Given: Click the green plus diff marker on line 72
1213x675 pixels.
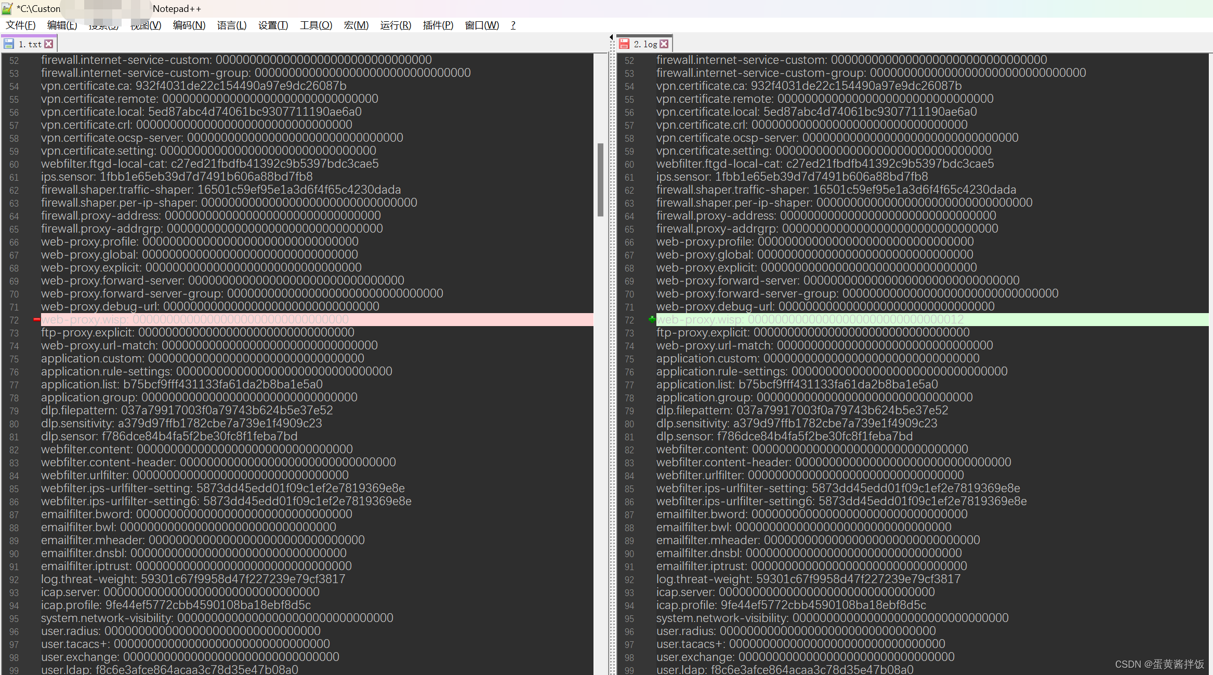Looking at the screenshot, I should coord(652,319).
